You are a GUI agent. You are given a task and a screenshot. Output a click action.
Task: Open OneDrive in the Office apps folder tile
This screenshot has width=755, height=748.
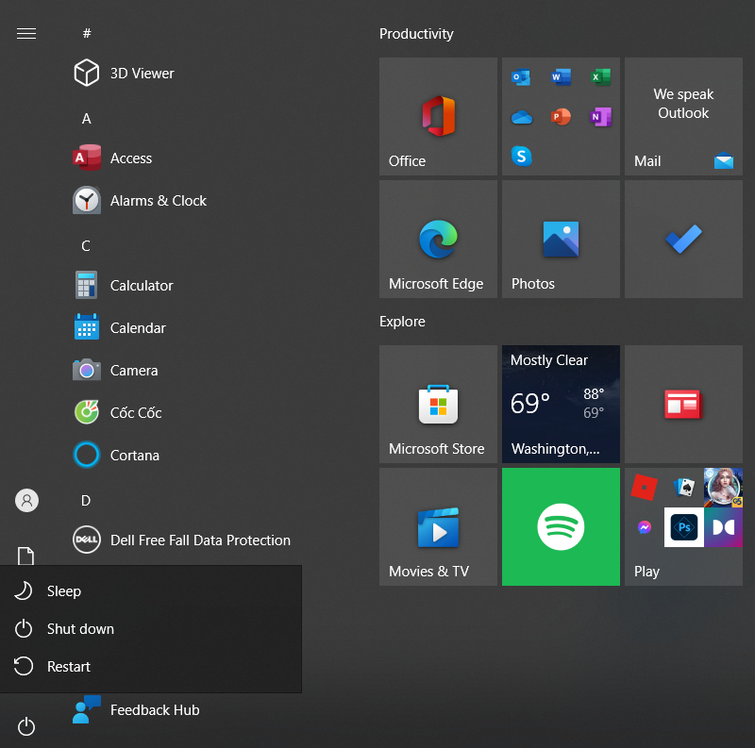[x=522, y=117]
